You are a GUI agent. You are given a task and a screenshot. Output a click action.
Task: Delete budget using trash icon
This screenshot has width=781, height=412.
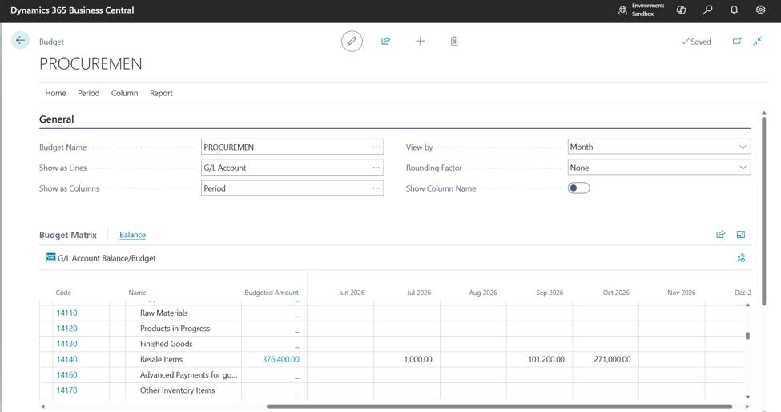click(x=454, y=42)
